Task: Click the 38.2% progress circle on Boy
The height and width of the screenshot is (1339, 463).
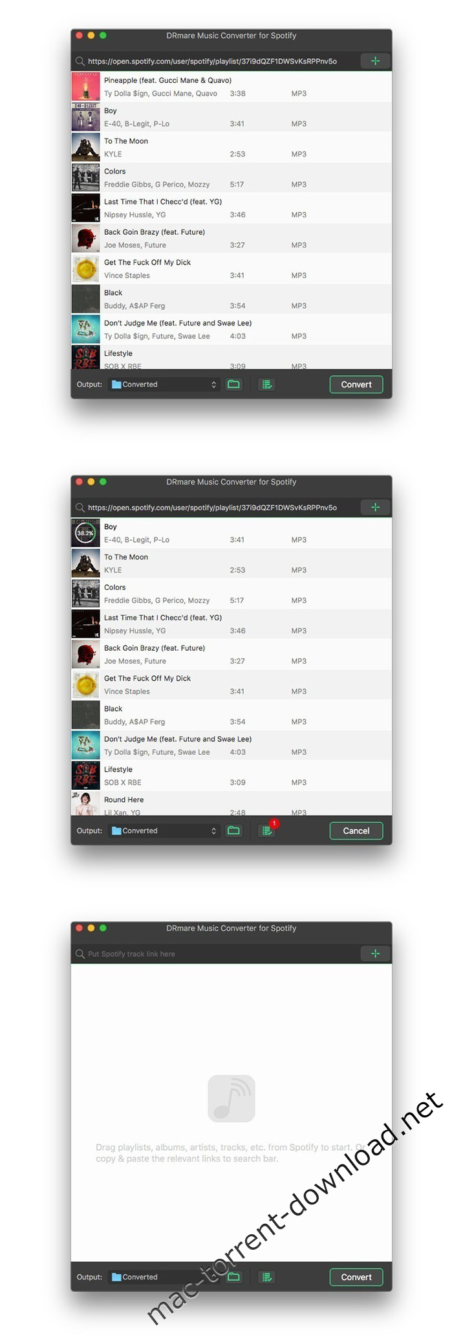Action: [85, 533]
